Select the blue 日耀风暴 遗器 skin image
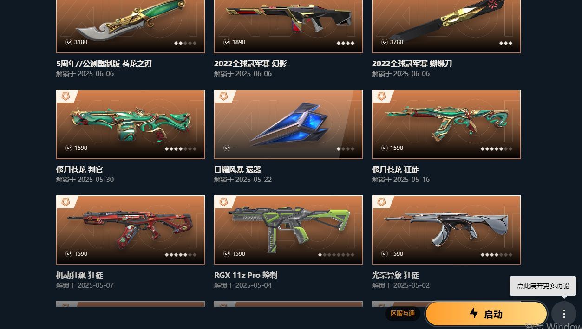Viewport: 582px width, 329px height. (x=288, y=124)
